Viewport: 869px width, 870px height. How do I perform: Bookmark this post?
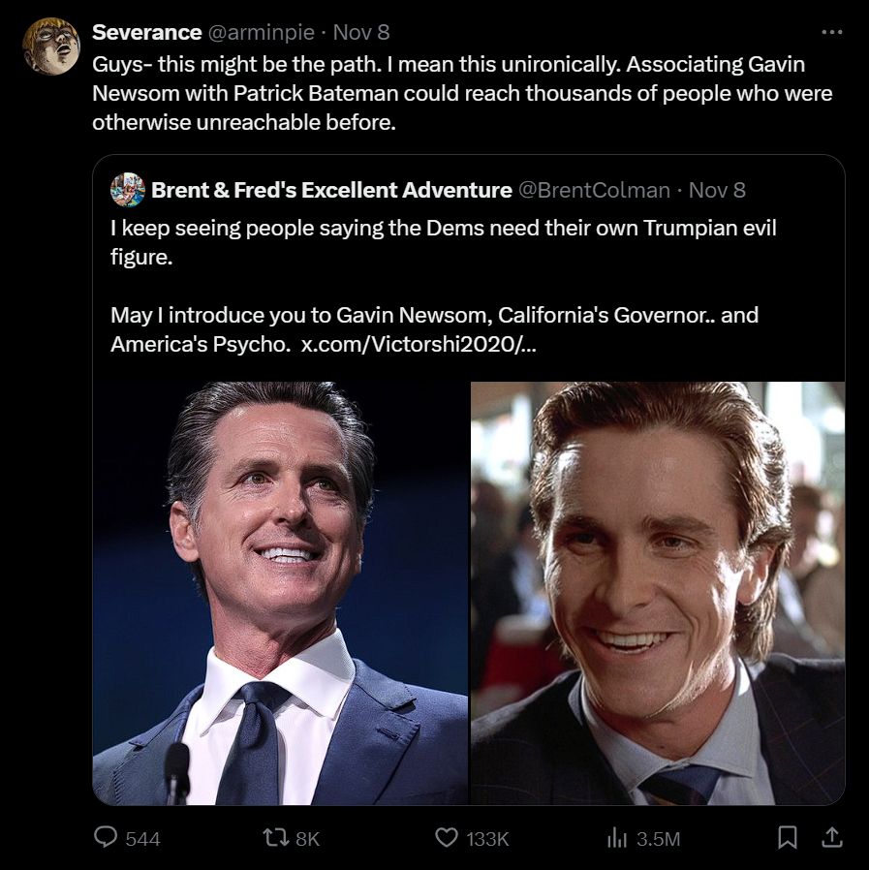pyautogui.click(x=788, y=838)
